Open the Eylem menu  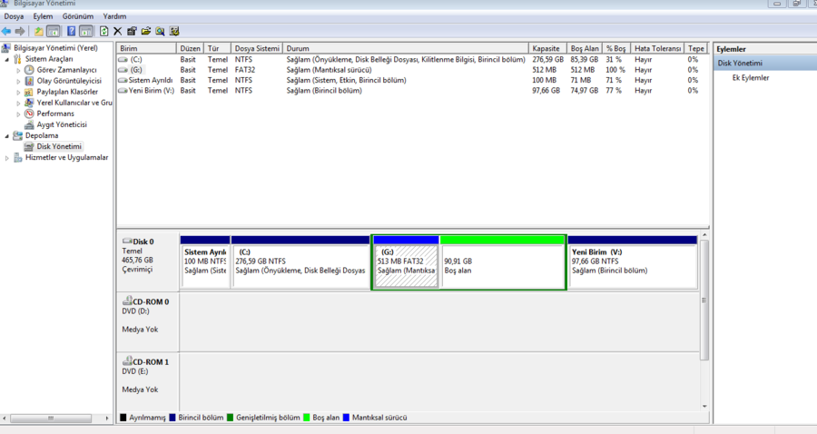(43, 16)
